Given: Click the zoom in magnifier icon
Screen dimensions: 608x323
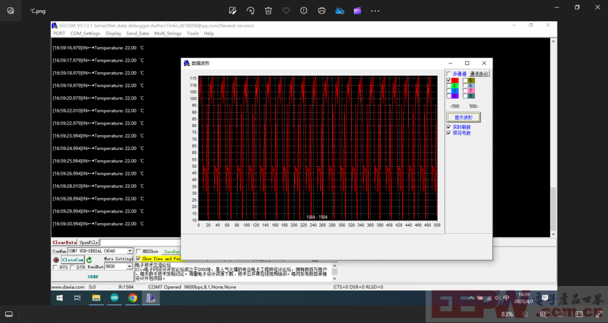Looking at the screenshot, I should coord(543,314).
